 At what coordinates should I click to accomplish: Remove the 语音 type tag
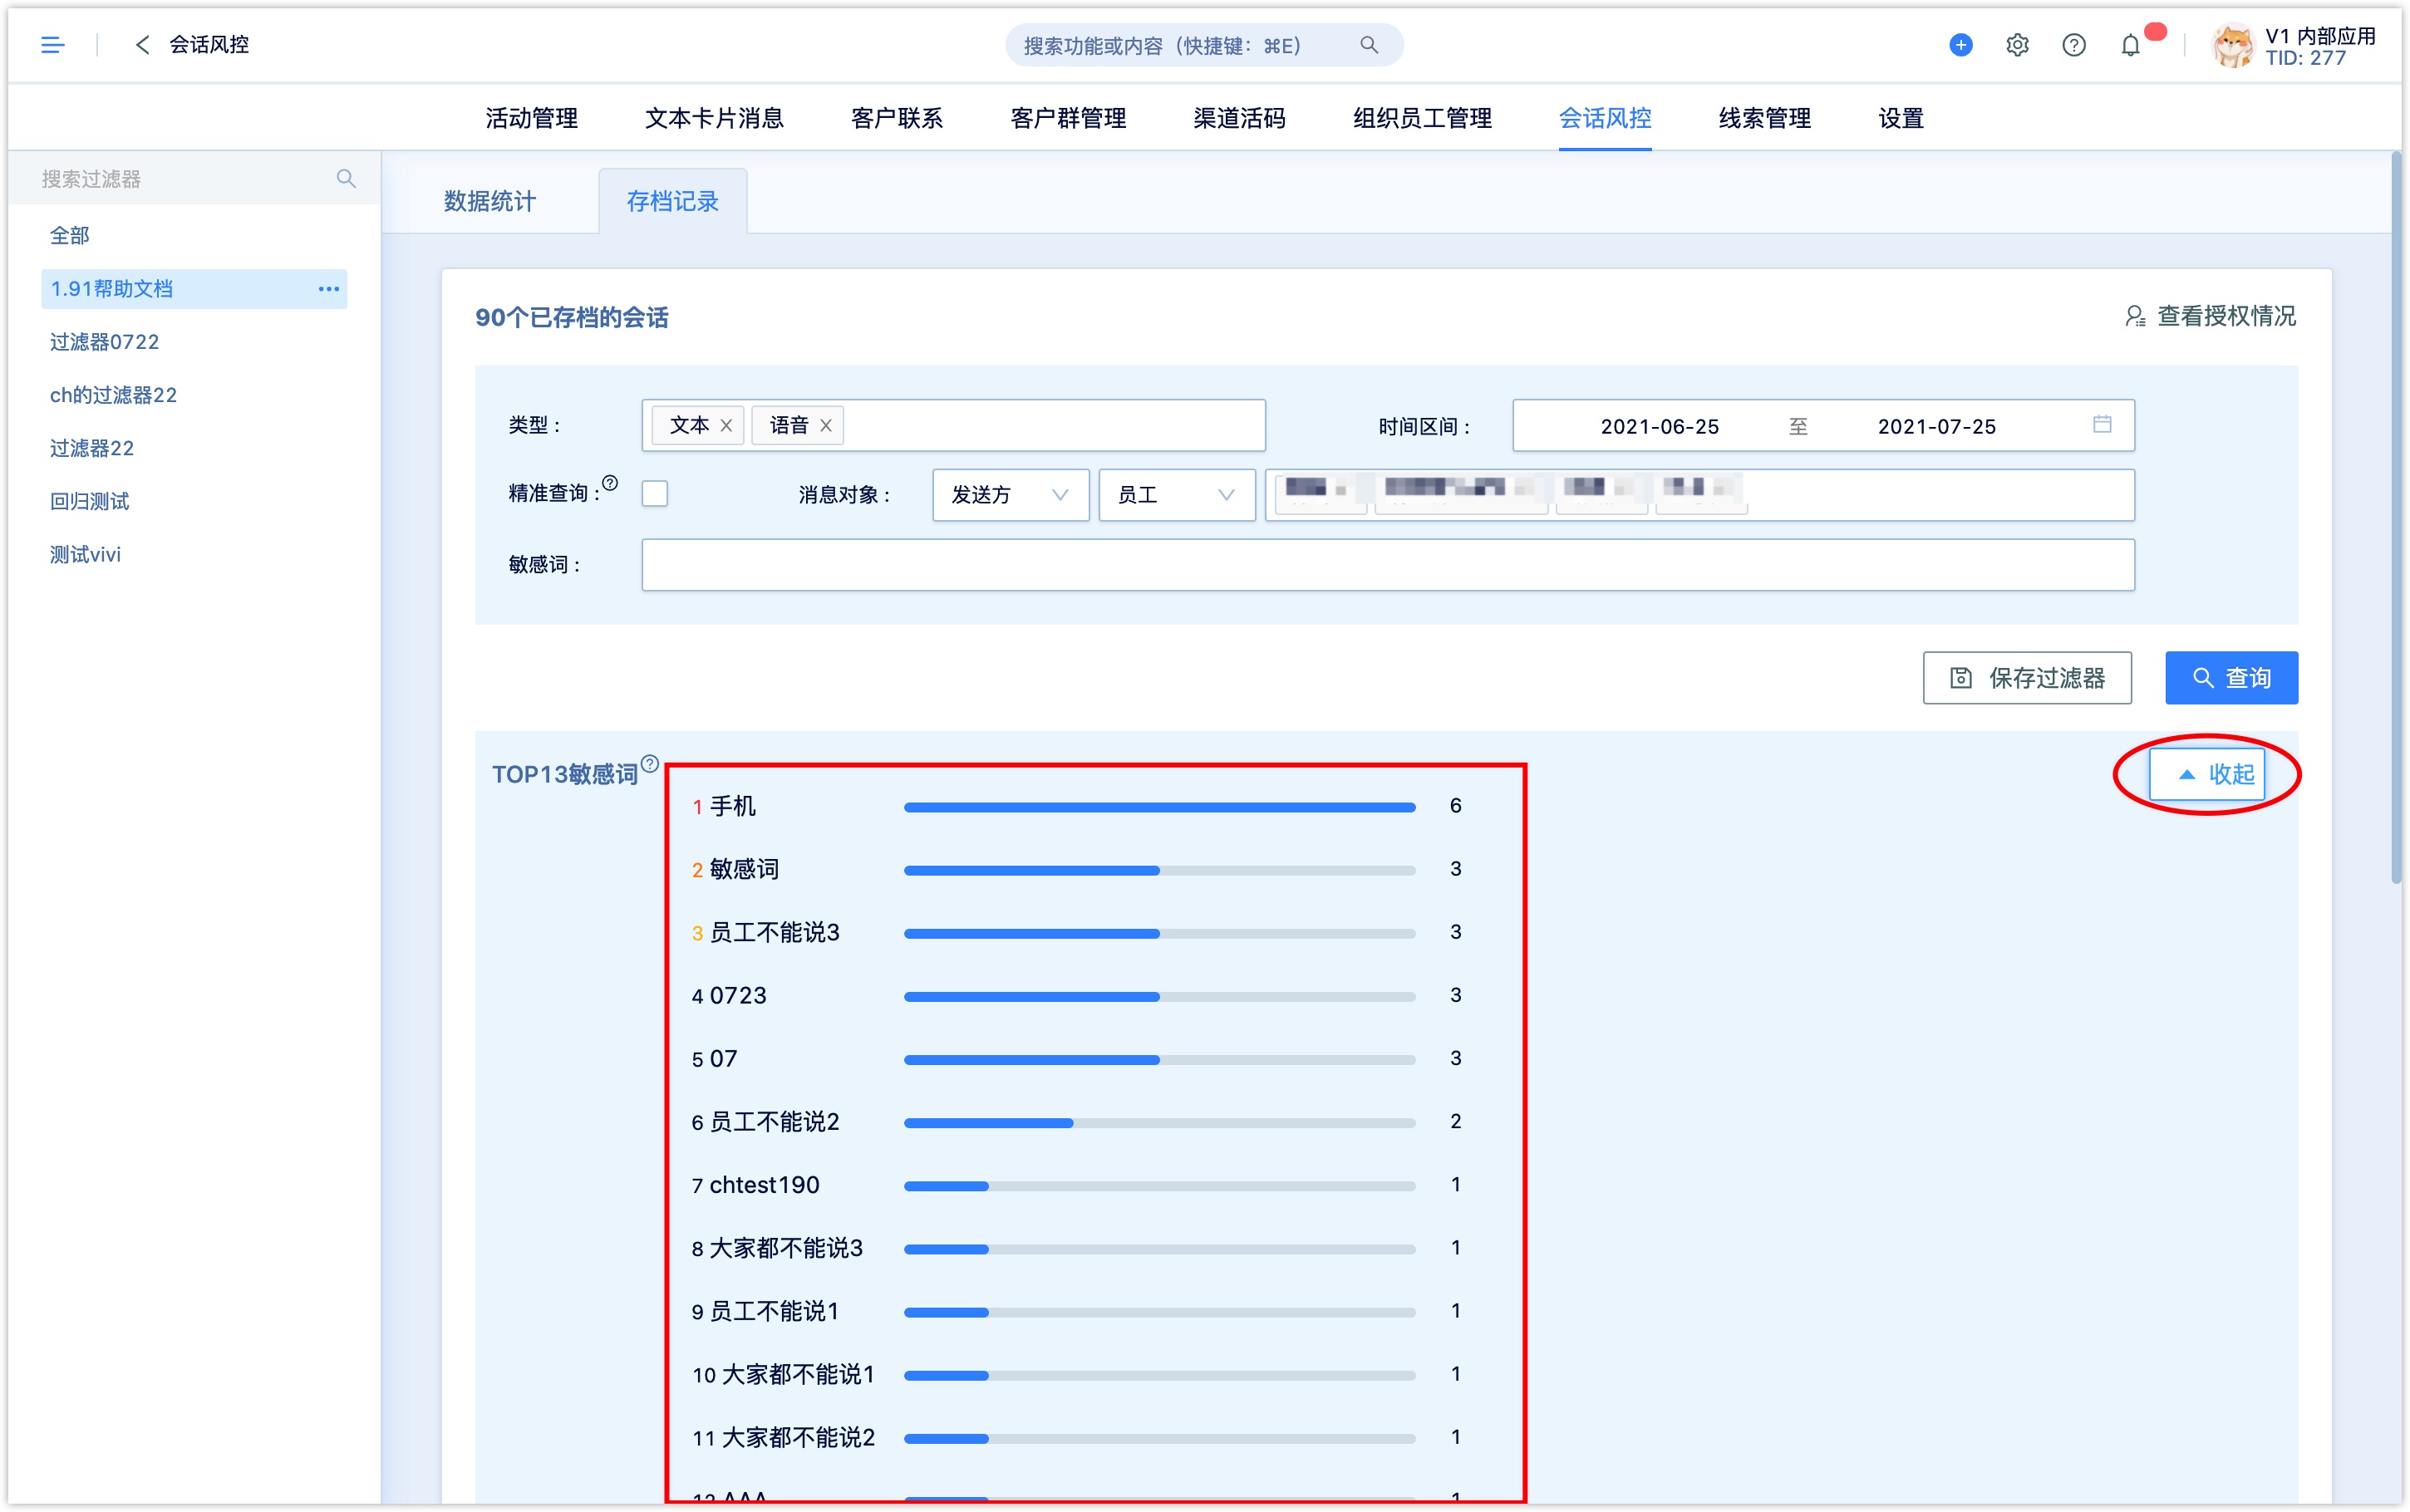pyautogui.click(x=826, y=426)
